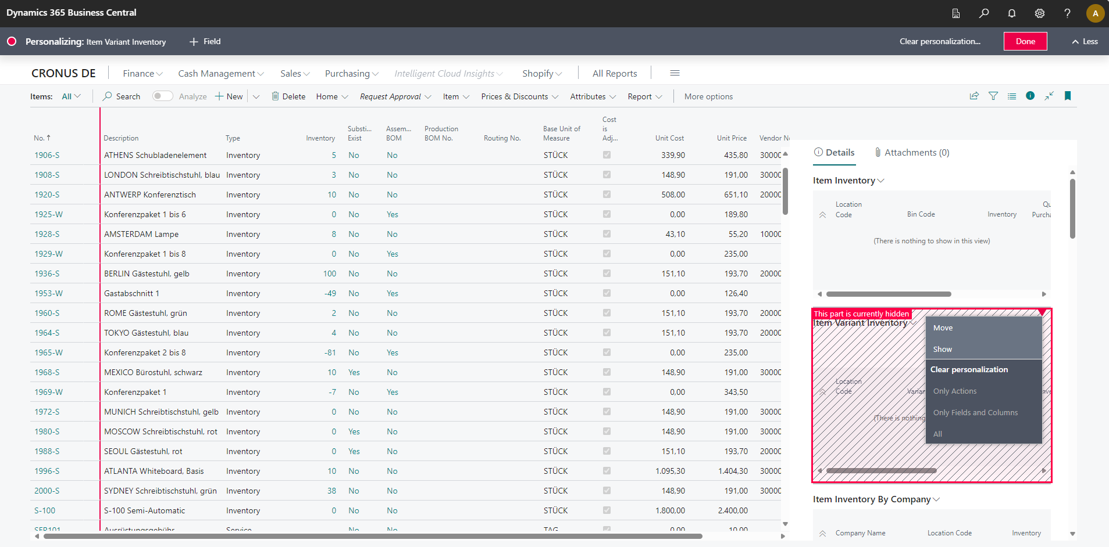Choose Show in the context menu
The image size is (1109, 547).
[983, 349]
